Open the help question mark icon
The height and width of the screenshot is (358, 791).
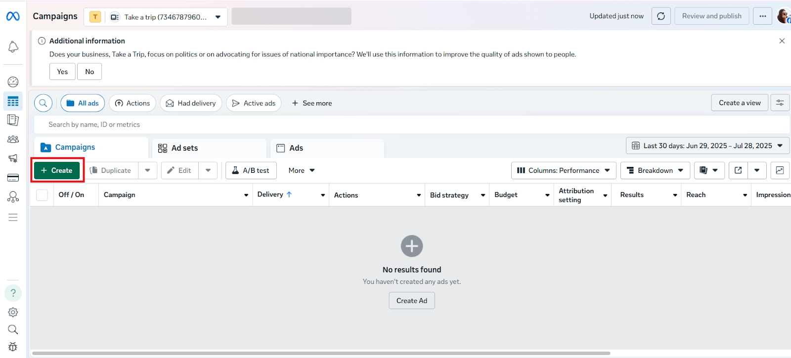[x=13, y=293]
